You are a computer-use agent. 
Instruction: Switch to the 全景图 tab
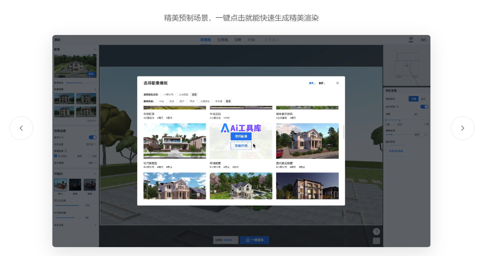click(x=223, y=40)
